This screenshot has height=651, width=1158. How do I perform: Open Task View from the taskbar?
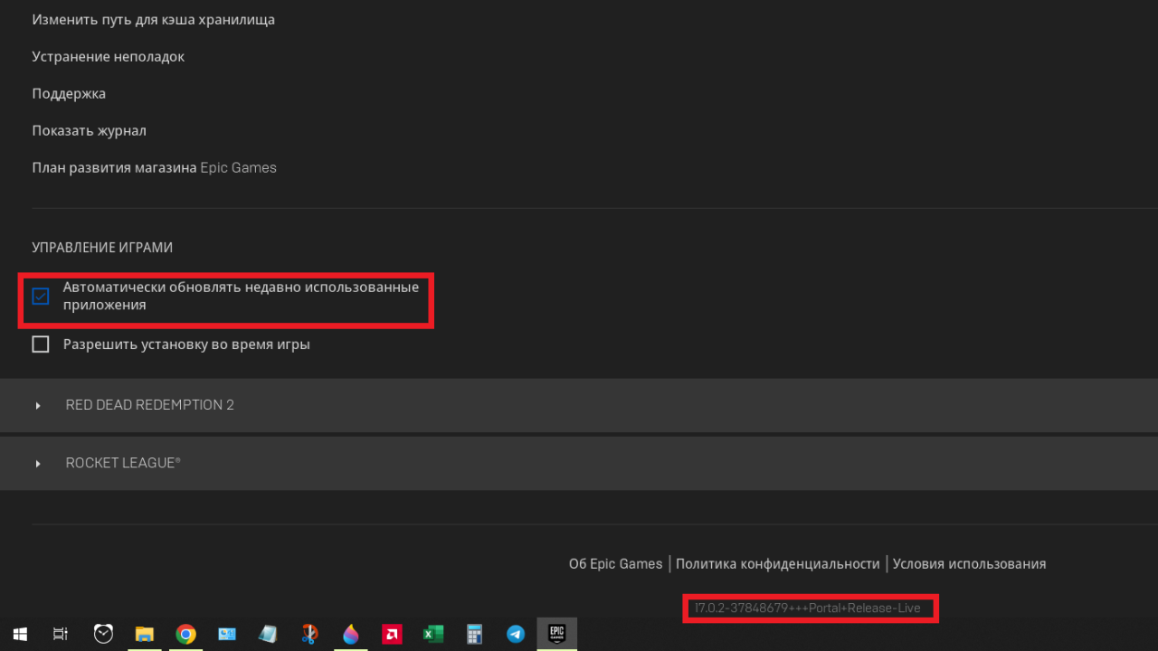point(61,635)
